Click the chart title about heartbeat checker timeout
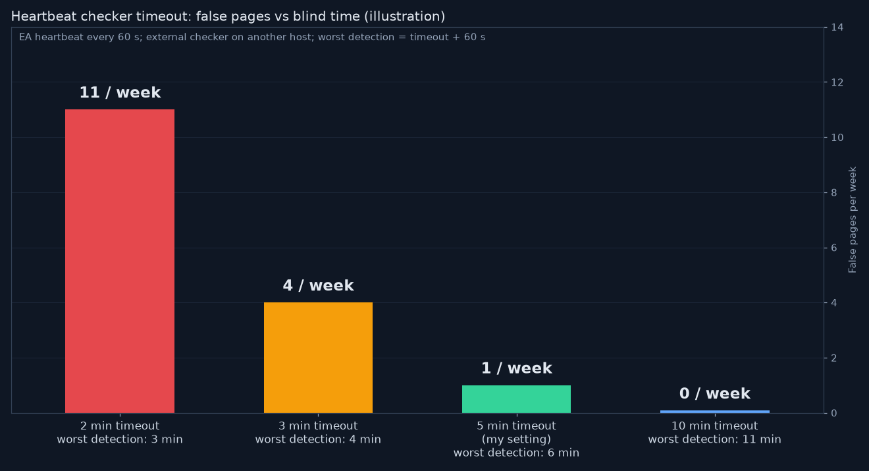The image size is (869, 471). coord(228,16)
